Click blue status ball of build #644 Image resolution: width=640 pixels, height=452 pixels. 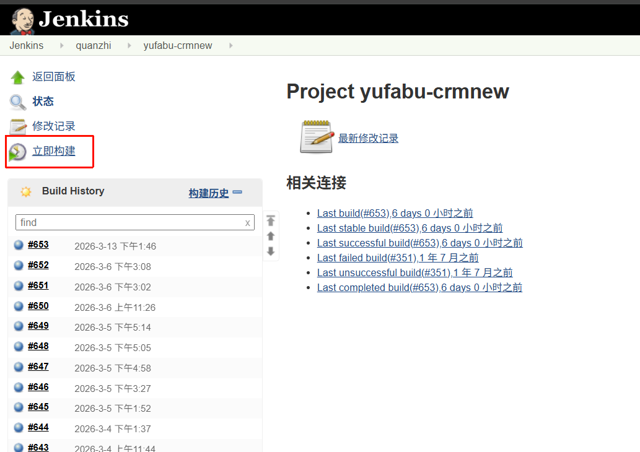[19, 427]
